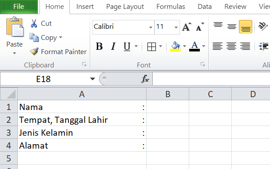The width and height of the screenshot is (270, 169).
Task: Select the Alamat cell
Action: pos(82,145)
